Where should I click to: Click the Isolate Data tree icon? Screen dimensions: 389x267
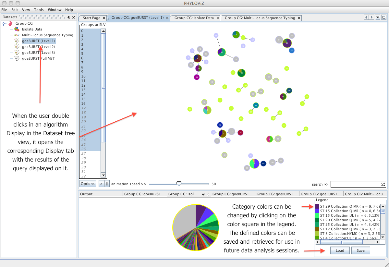[x=17, y=29]
